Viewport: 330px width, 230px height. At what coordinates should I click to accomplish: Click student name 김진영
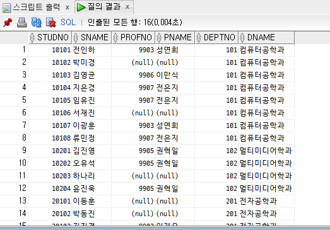click(x=84, y=151)
